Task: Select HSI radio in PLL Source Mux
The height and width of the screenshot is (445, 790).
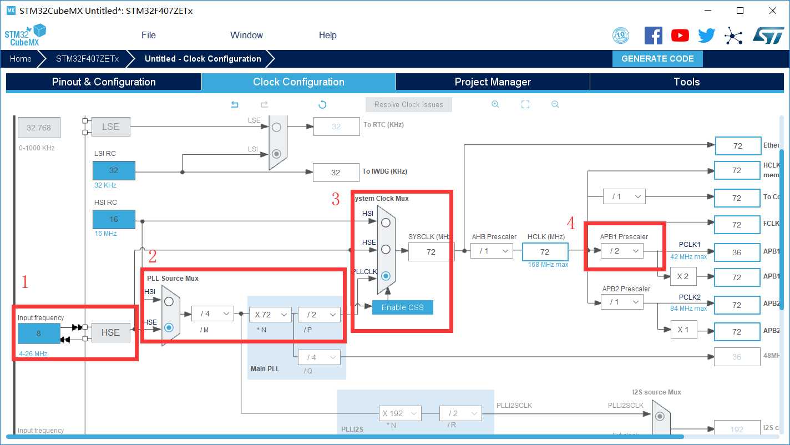Action: pyautogui.click(x=169, y=301)
